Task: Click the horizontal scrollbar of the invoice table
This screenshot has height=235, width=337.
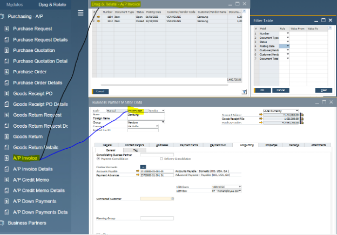Action: tap(164, 85)
